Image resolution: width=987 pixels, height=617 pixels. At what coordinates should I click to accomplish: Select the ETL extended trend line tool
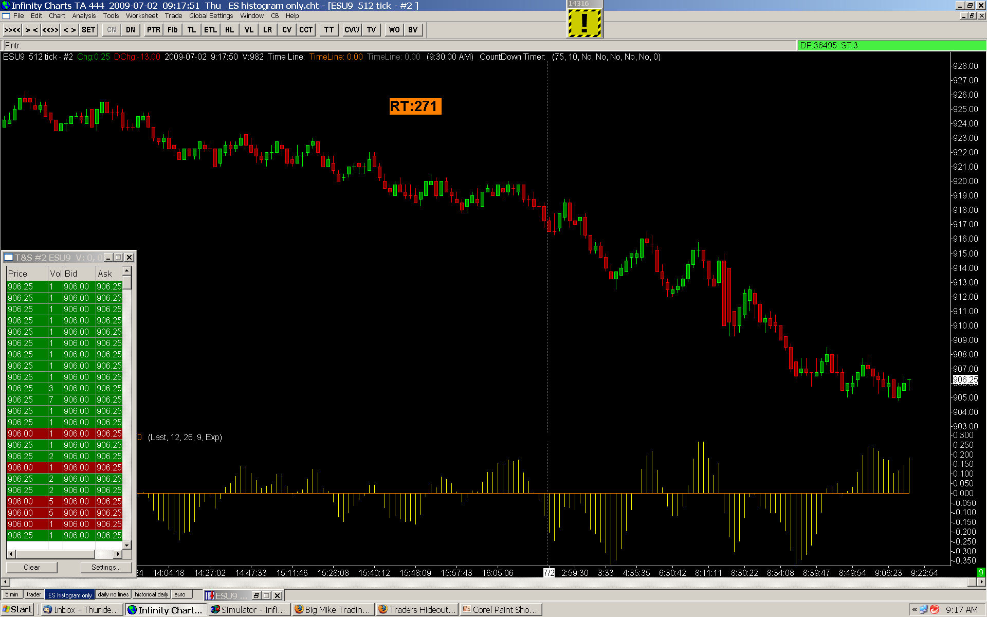[210, 30]
